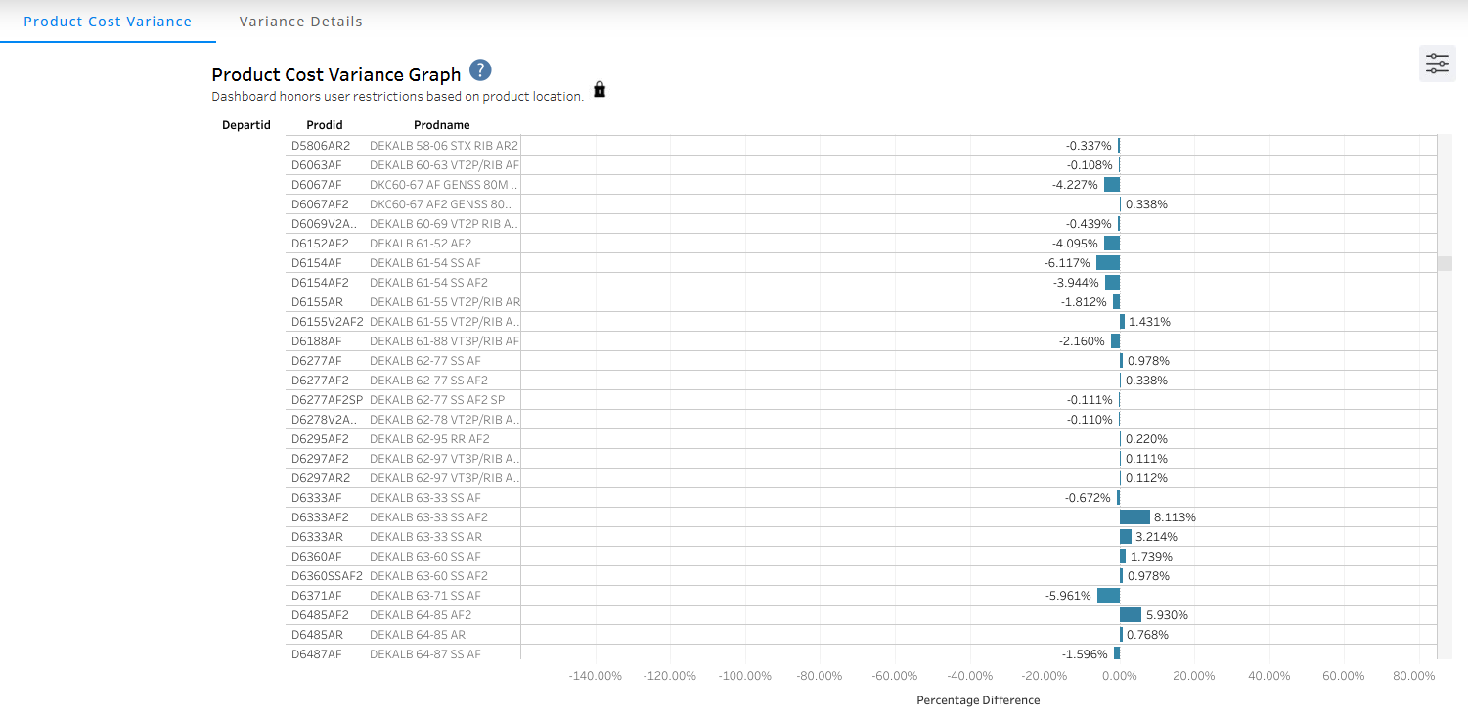
Task: Click the -100.00% axis tick label
Action: pos(744,676)
